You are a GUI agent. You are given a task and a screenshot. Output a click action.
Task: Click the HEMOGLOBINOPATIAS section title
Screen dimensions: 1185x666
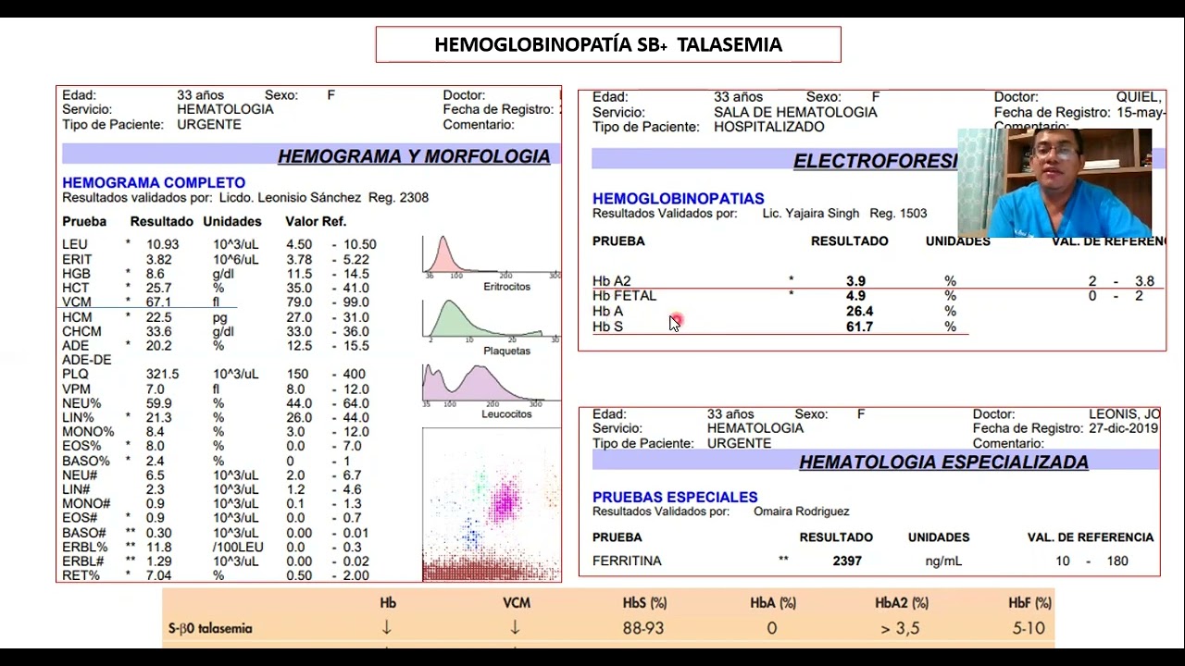pos(679,199)
